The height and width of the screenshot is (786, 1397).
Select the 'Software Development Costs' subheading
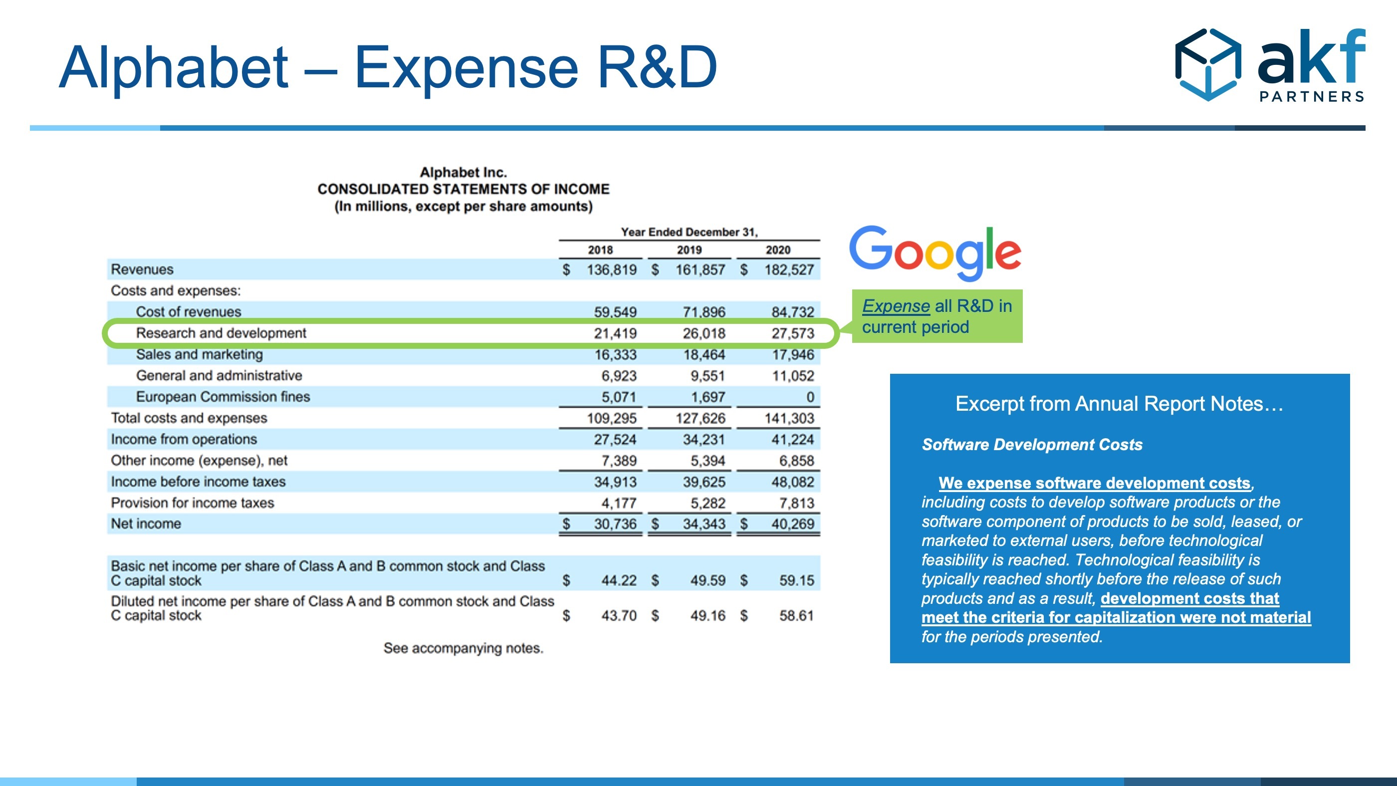pyautogui.click(x=1032, y=445)
